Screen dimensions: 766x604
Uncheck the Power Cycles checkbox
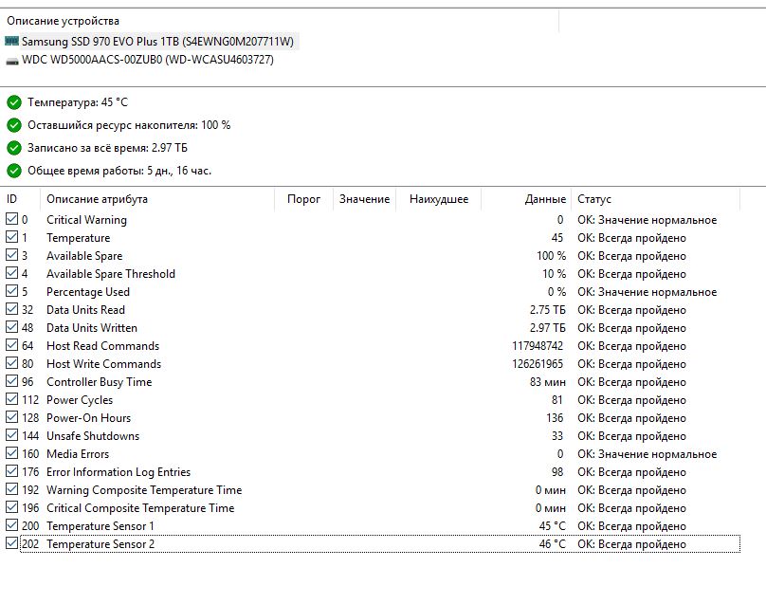pyautogui.click(x=11, y=399)
